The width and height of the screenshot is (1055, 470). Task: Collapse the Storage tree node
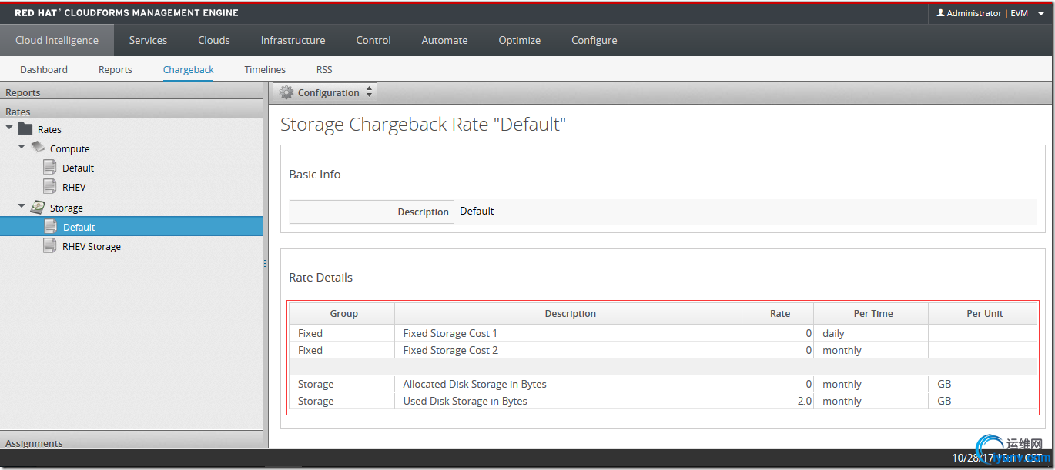pos(22,205)
